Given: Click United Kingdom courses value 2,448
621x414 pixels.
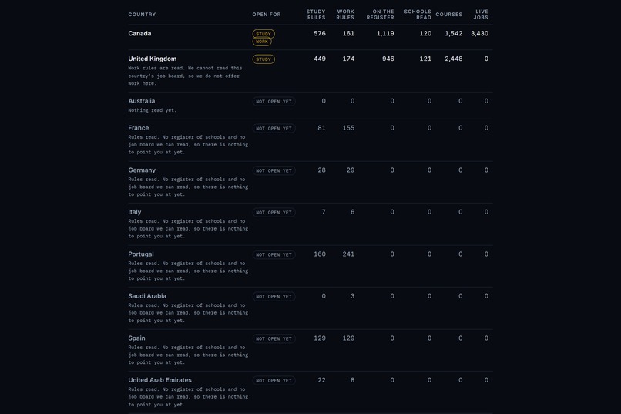Looking at the screenshot, I should point(454,59).
